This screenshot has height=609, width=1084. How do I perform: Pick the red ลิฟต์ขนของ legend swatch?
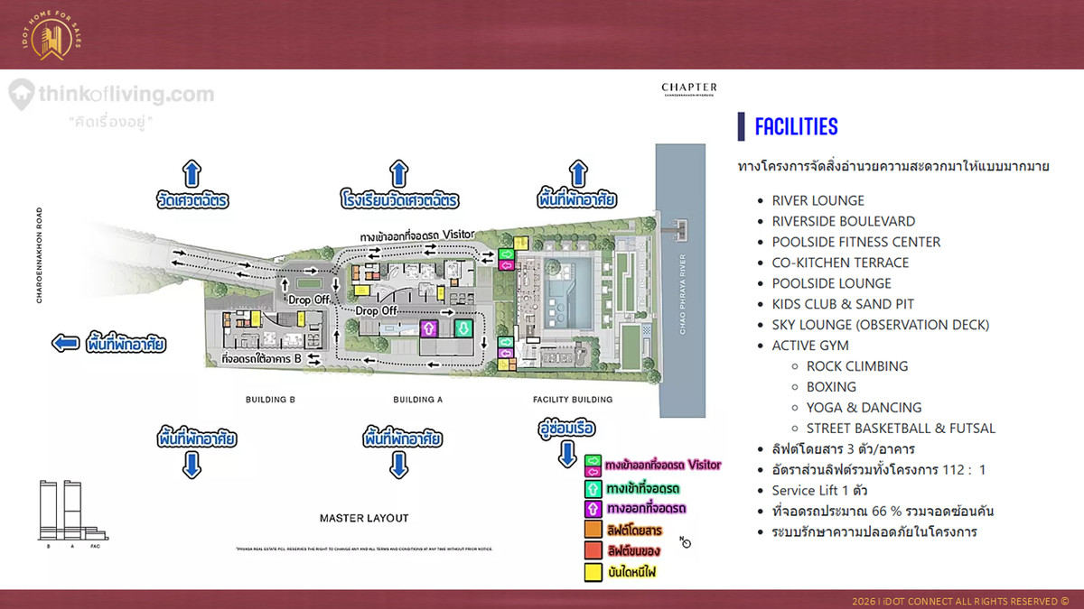coord(593,550)
